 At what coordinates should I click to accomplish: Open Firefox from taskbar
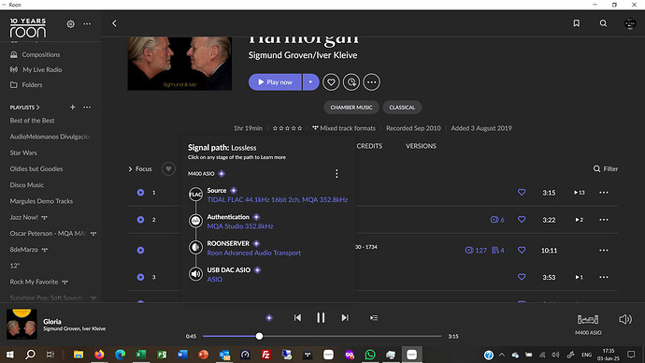coord(99,355)
